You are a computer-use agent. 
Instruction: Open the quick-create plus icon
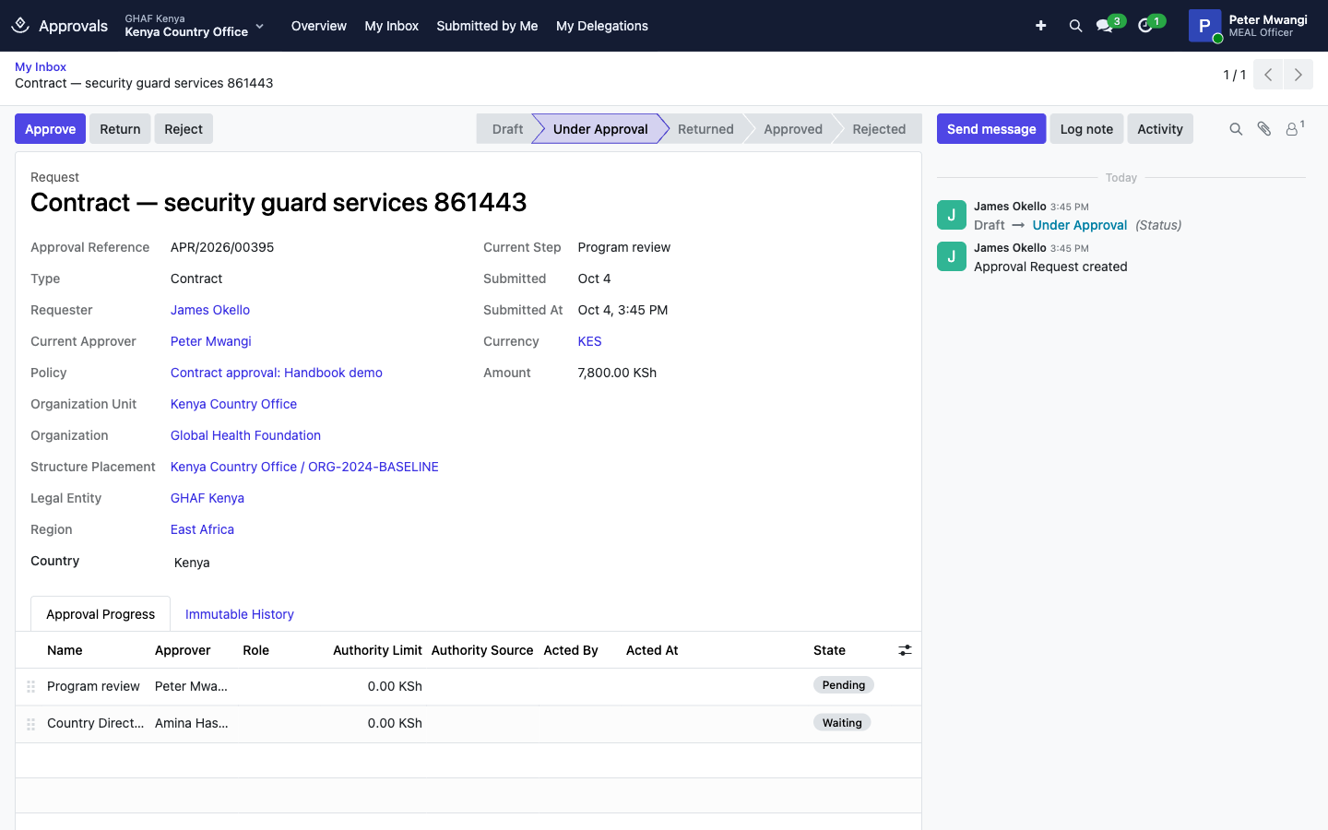click(1040, 26)
